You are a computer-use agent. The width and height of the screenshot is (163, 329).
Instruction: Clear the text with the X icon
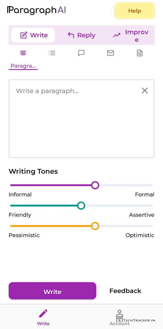pyautogui.click(x=145, y=90)
